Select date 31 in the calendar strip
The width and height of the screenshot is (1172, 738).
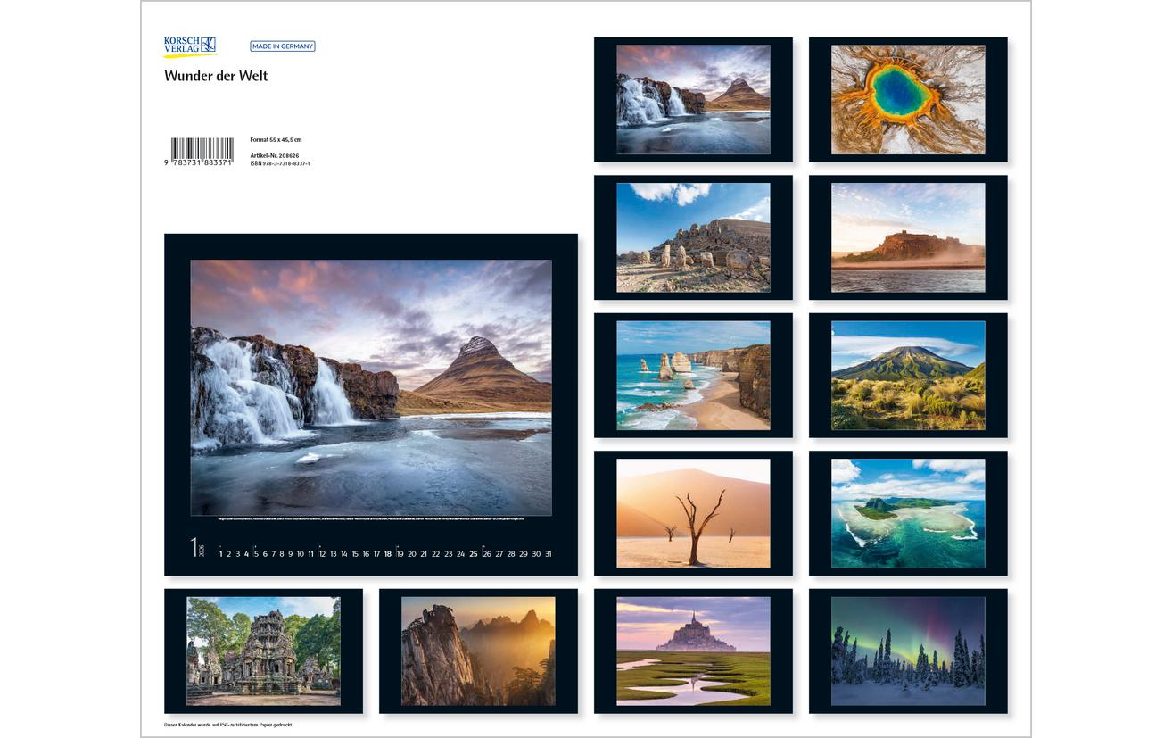[x=548, y=554]
